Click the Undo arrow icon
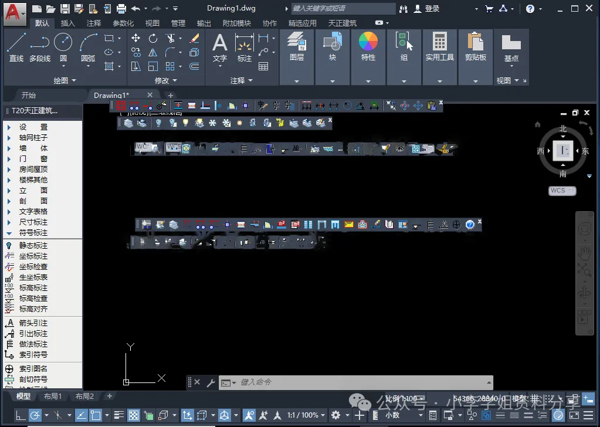600x427 pixels. click(x=135, y=8)
